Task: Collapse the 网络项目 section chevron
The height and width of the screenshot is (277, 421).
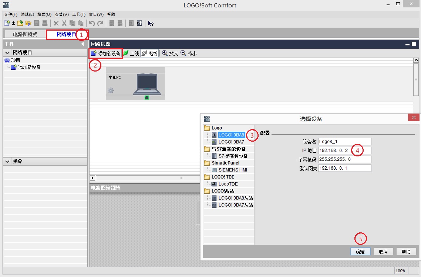Action: click(7, 53)
